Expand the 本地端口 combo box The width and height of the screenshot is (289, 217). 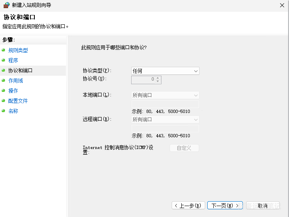(165, 96)
